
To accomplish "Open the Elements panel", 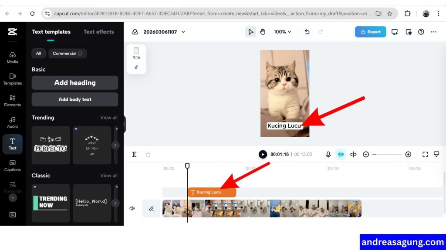I will (13, 101).
